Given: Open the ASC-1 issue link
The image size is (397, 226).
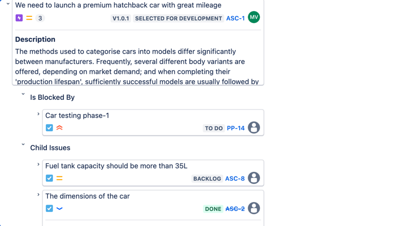Looking at the screenshot, I should coord(235,18).
